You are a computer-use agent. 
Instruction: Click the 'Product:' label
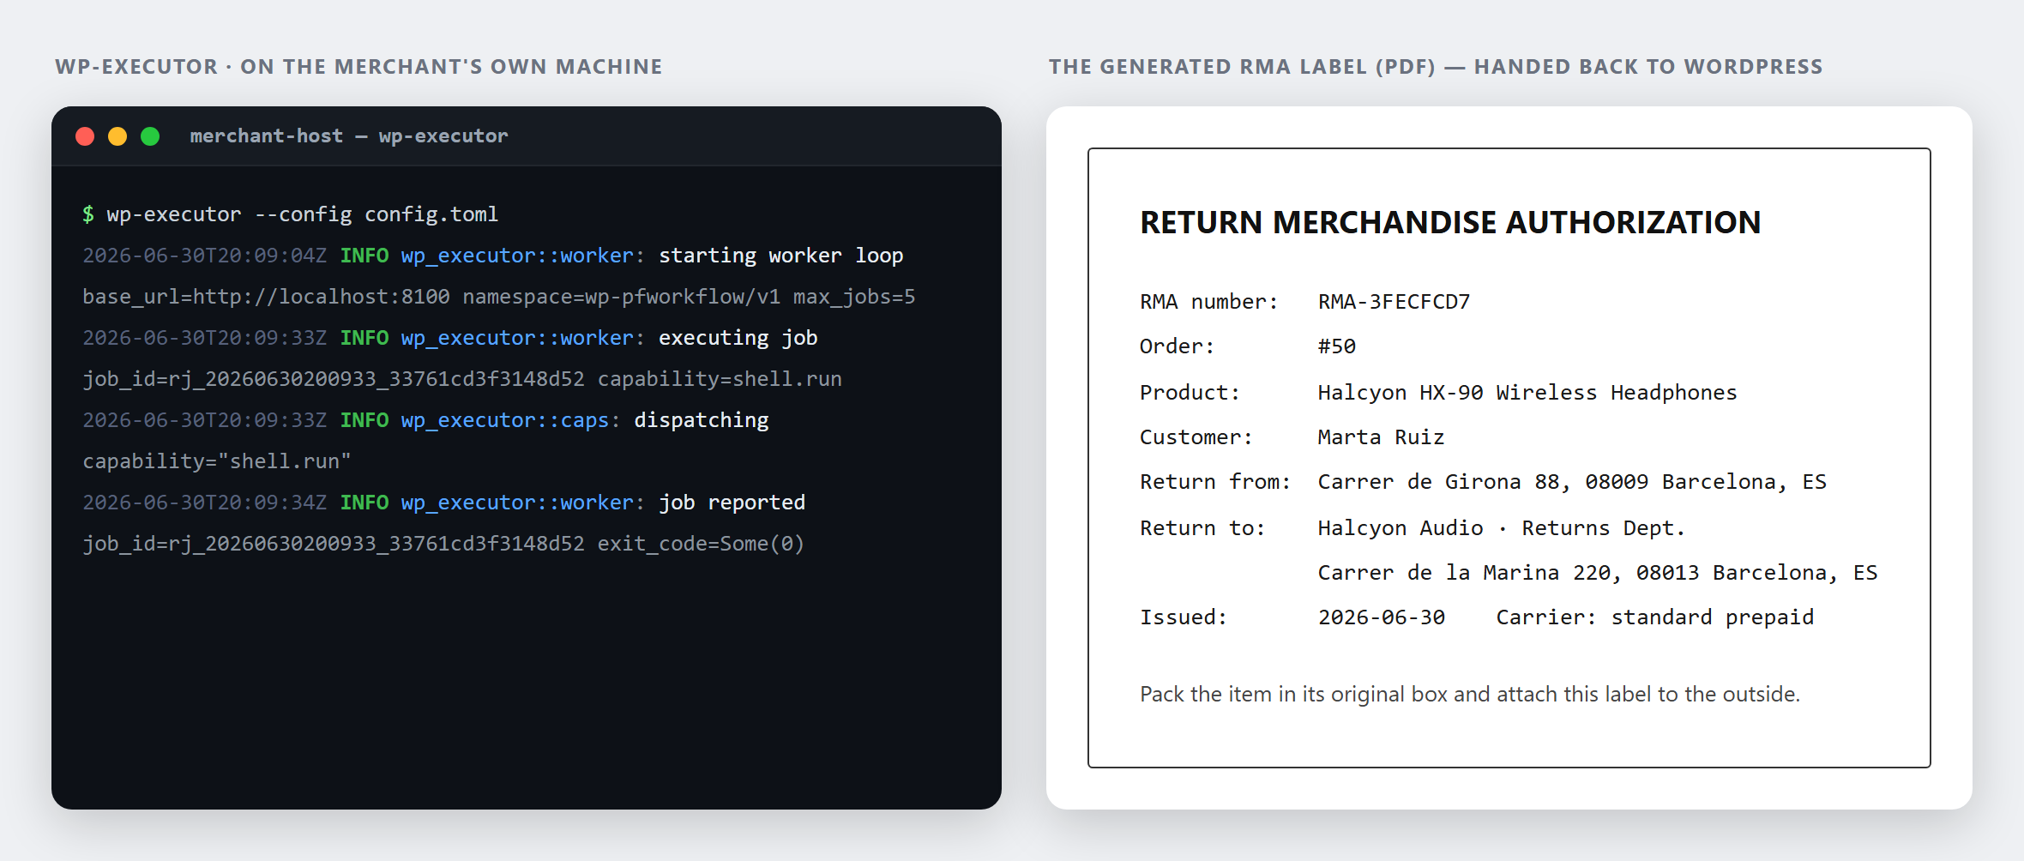pos(1190,393)
